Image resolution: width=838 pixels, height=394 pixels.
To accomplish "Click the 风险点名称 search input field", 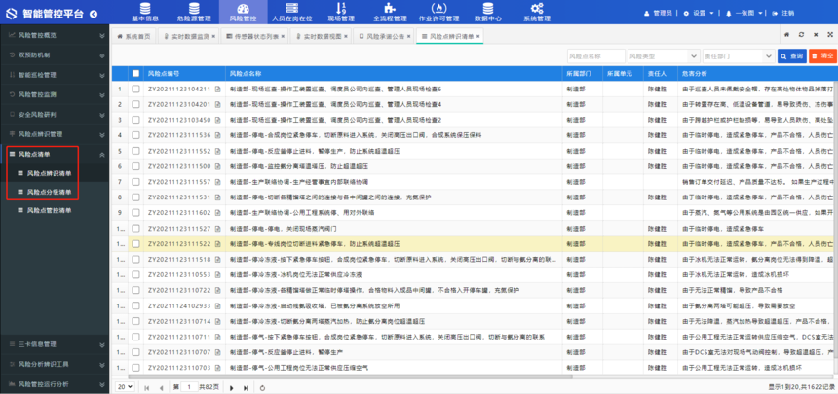I will (596, 56).
